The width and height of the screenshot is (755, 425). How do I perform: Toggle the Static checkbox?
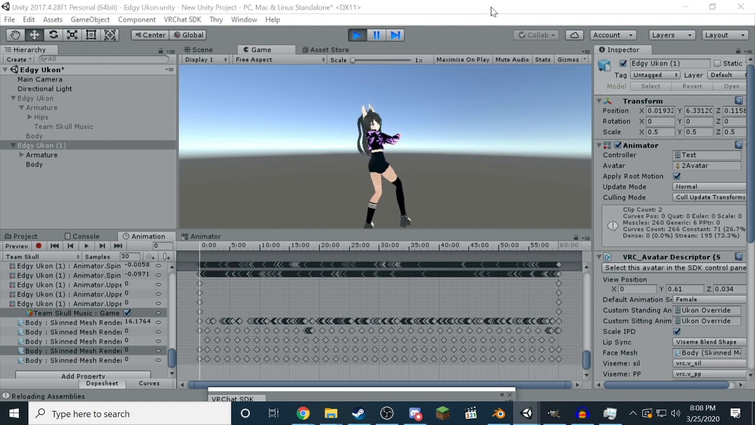pos(717,63)
